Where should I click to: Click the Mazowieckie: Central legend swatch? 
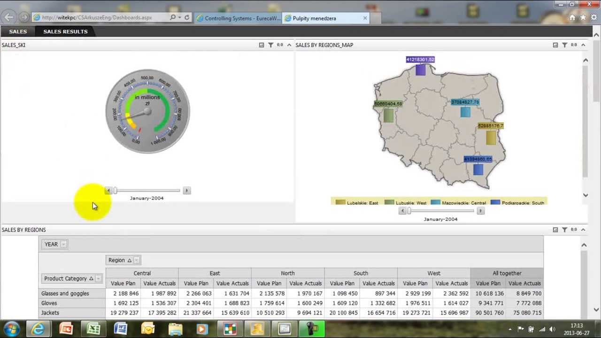(x=435, y=203)
